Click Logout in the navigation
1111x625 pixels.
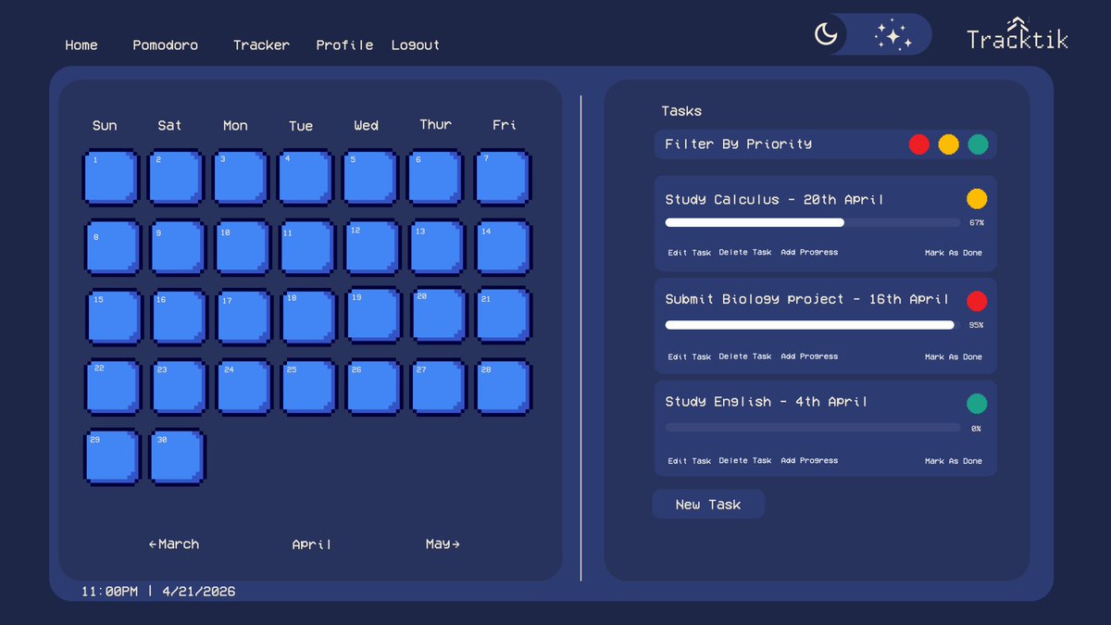[416, 44]
